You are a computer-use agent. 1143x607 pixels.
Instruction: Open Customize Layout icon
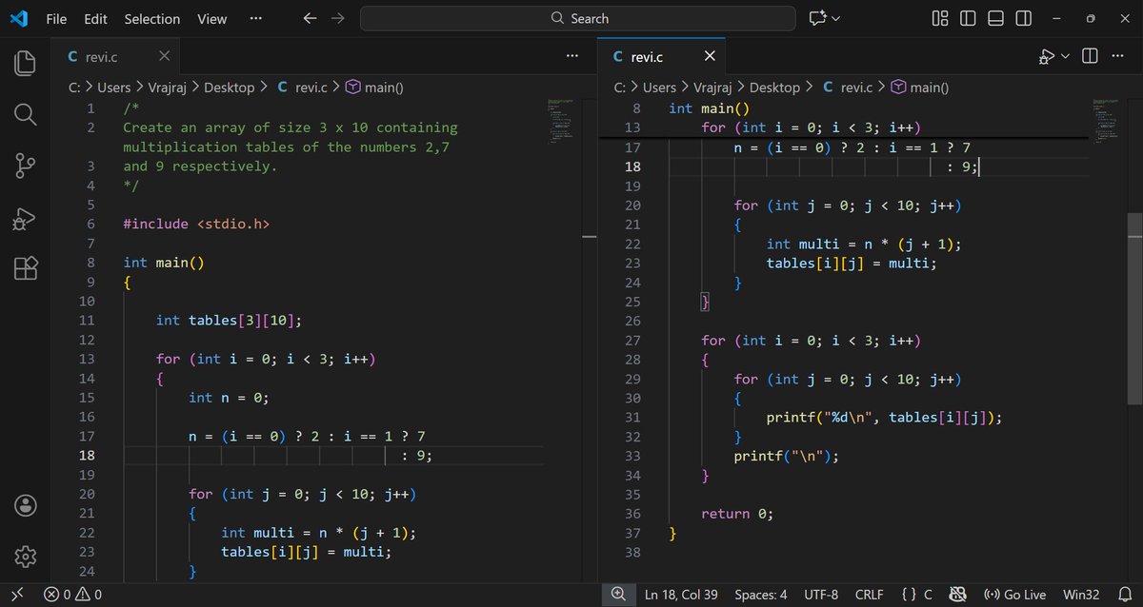[940, 18]
